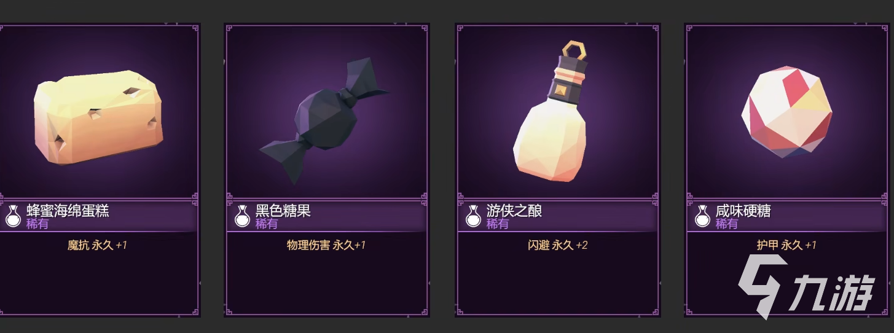Click potion flask icon beside 游侠之酿

pos(473,216)
